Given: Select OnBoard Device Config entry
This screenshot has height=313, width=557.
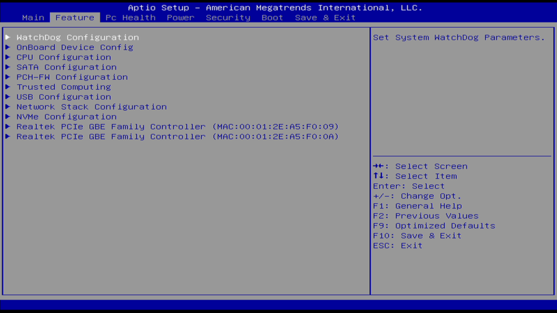Looking at the screenshot, I should (75, 47).
